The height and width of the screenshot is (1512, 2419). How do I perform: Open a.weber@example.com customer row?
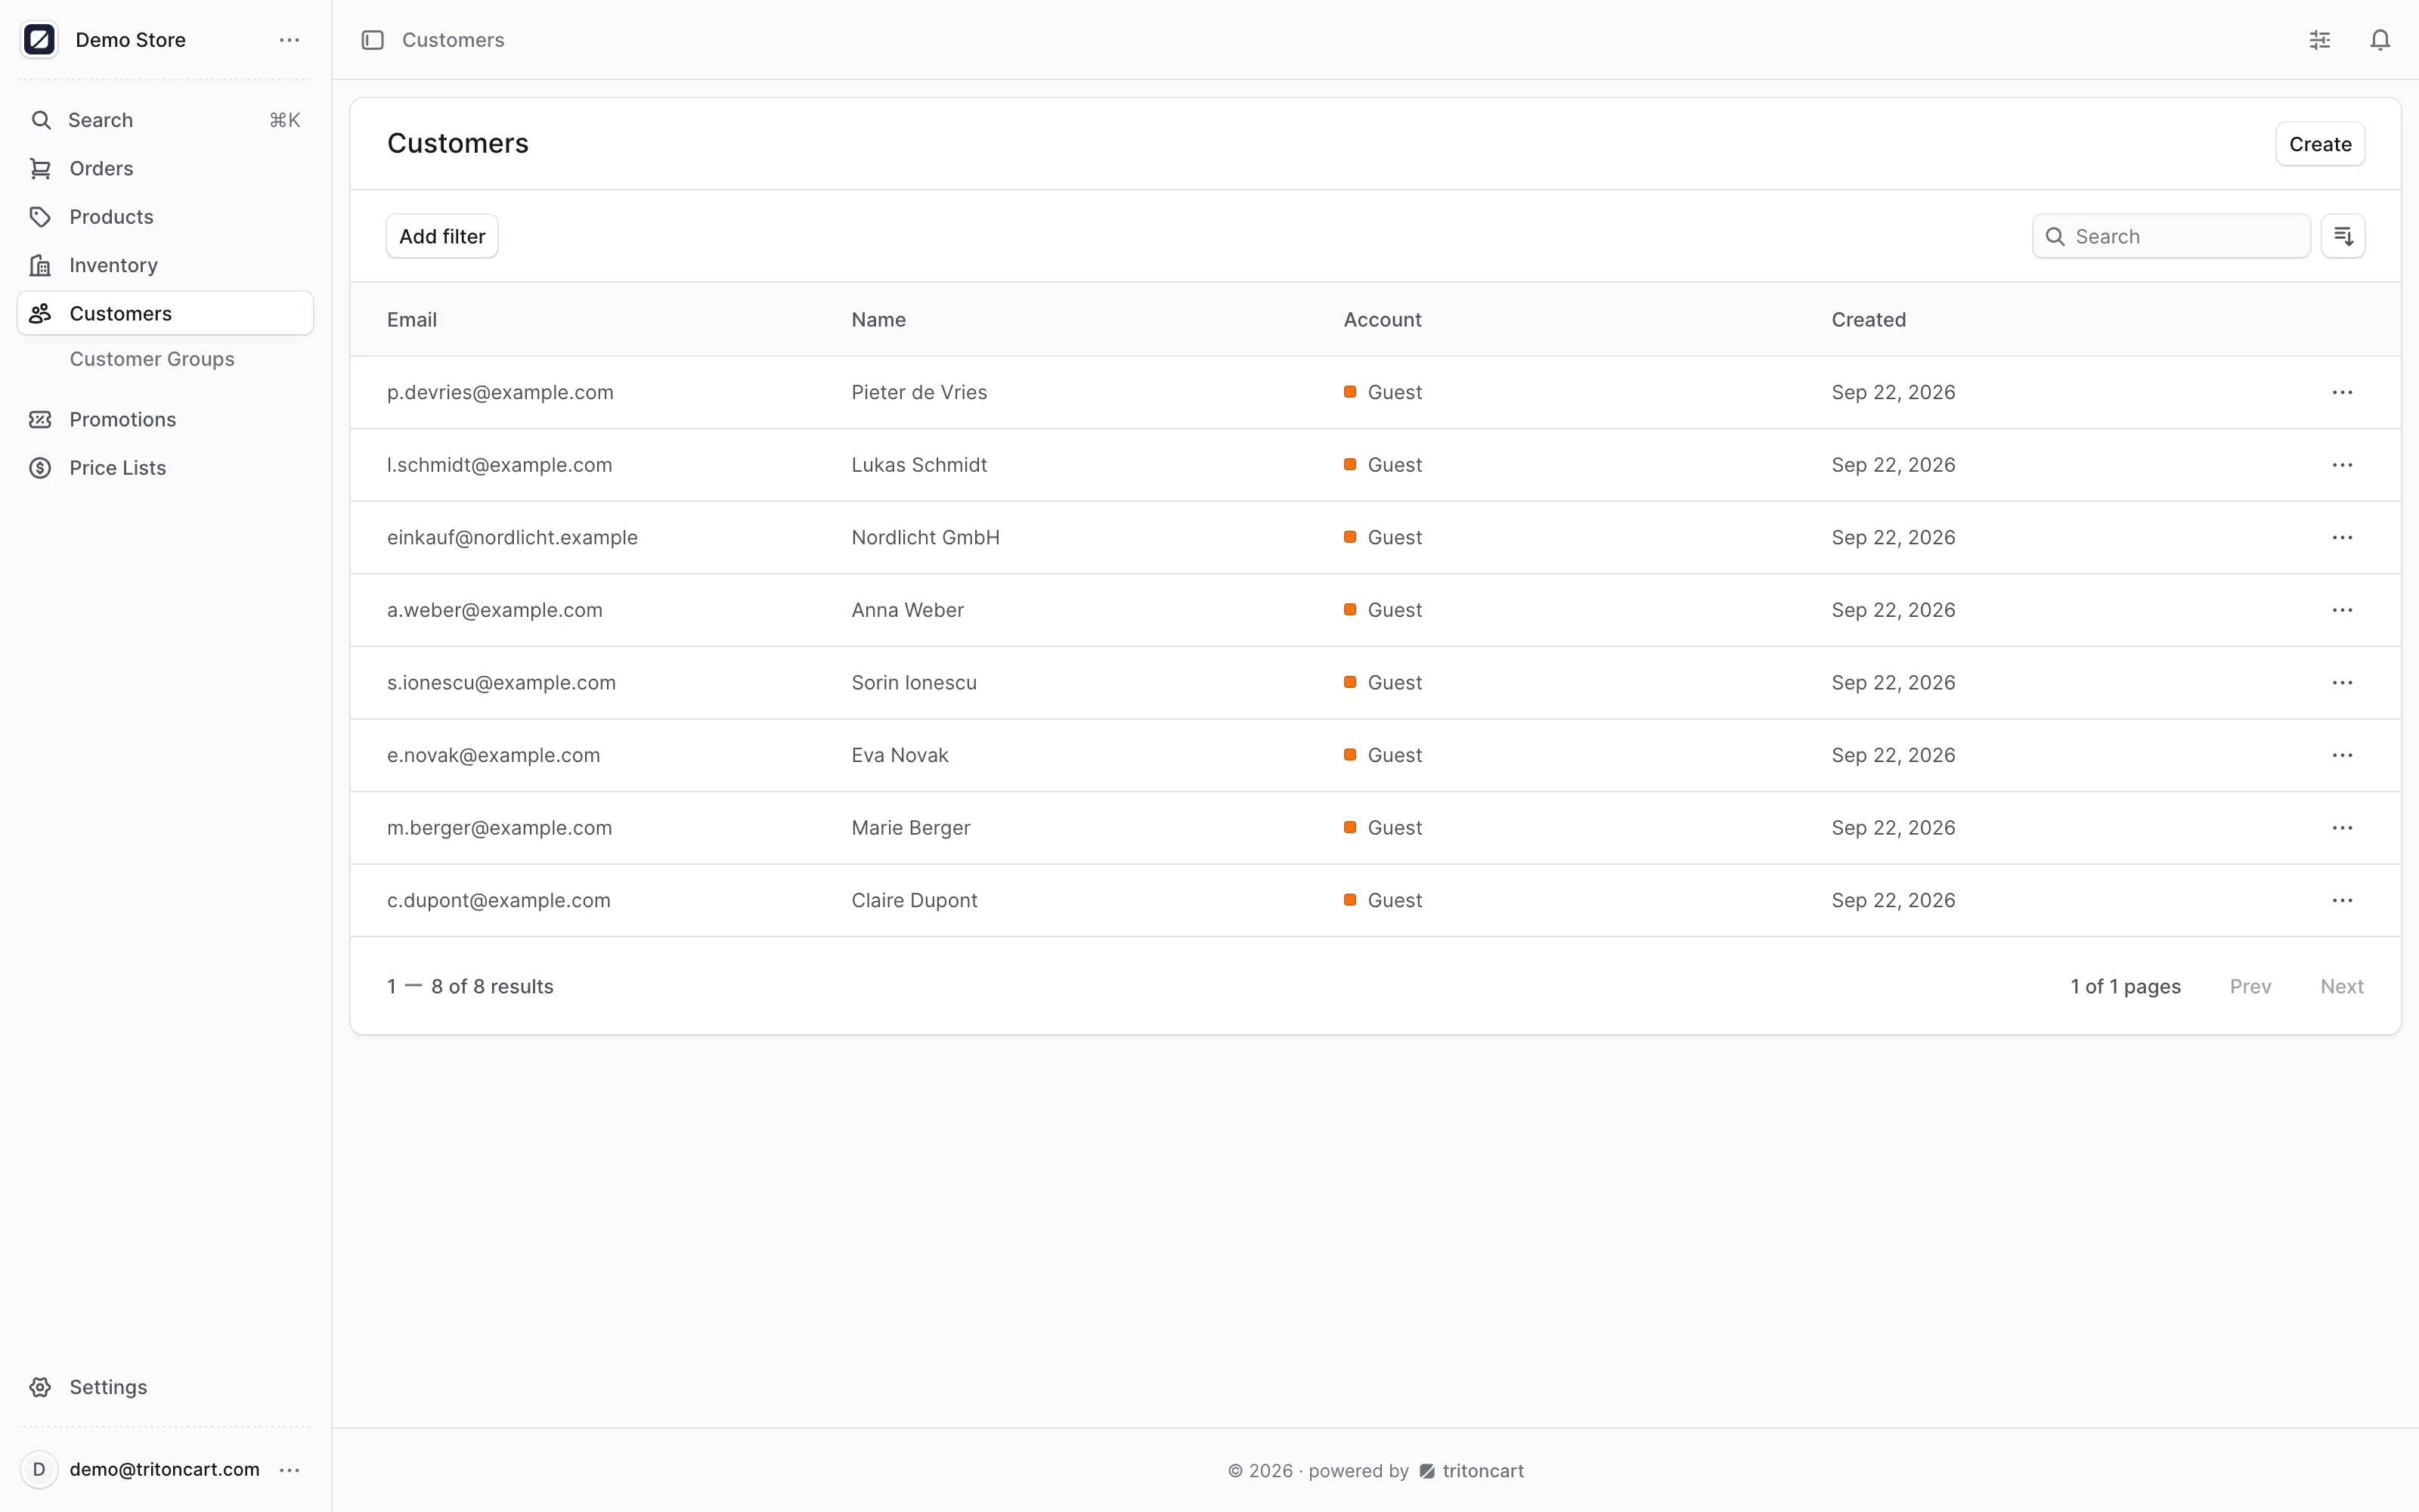click(x=1376, y=610)
